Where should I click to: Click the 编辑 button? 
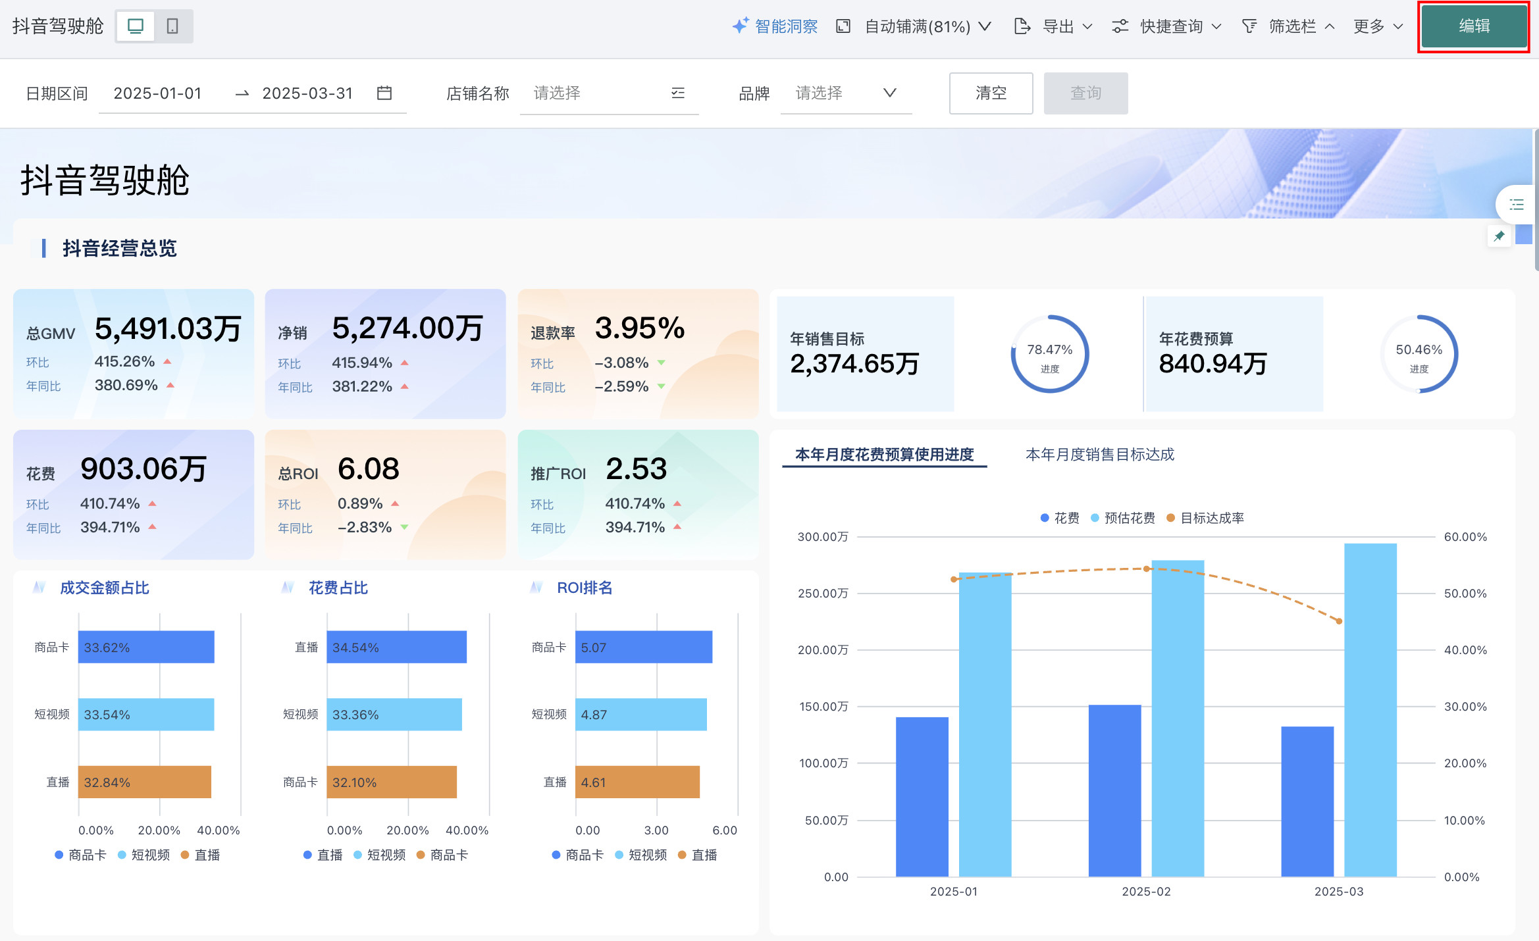[x=1474, y=26]
